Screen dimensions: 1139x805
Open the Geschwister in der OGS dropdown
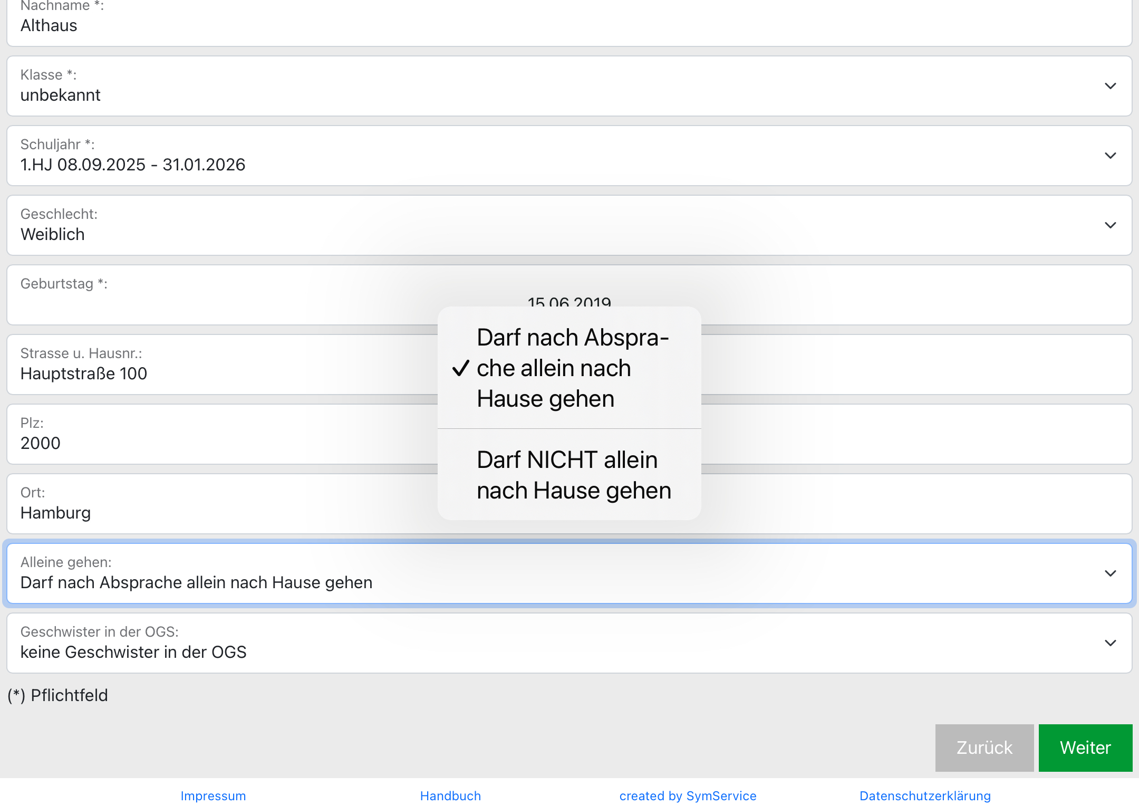1110,643
